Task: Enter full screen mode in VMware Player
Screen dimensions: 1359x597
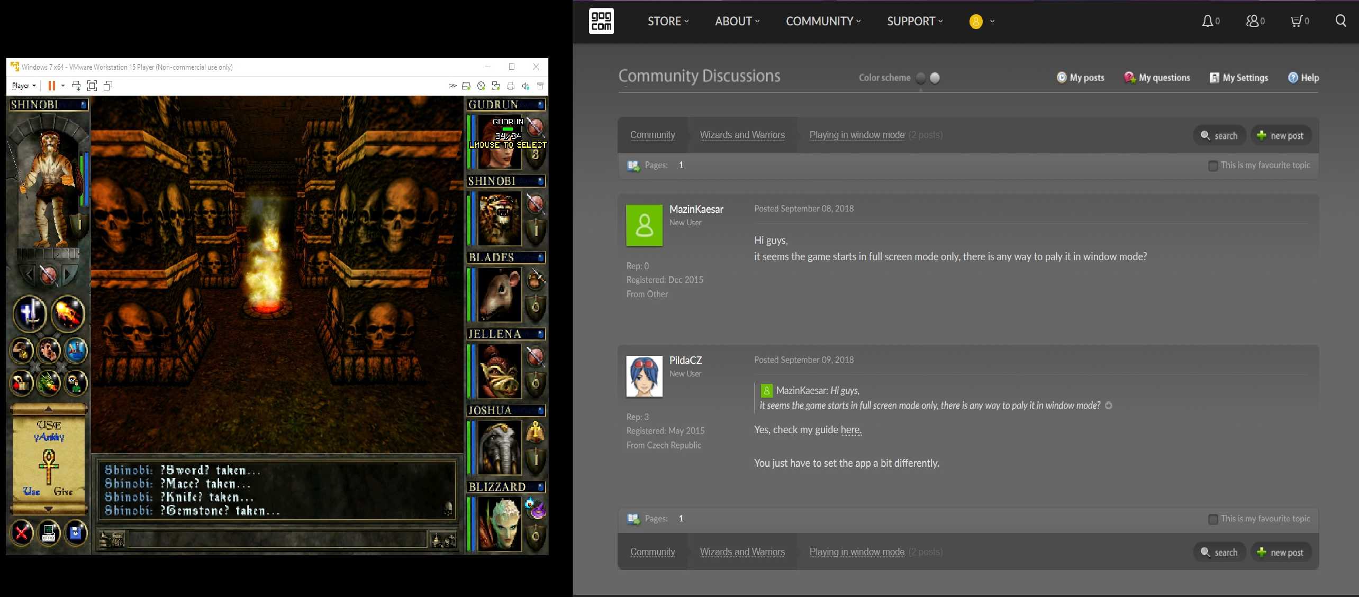Action: 92,86
